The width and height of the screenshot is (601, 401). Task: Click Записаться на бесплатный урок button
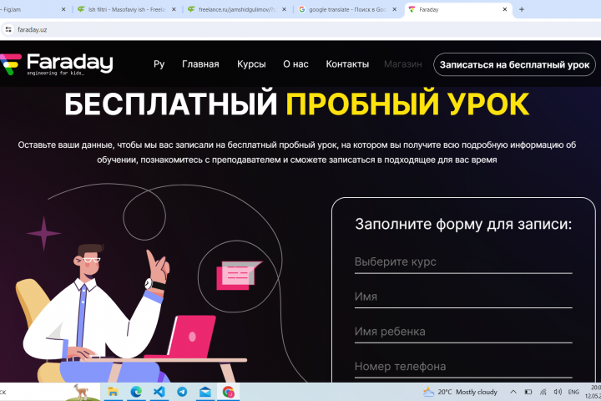514,64
